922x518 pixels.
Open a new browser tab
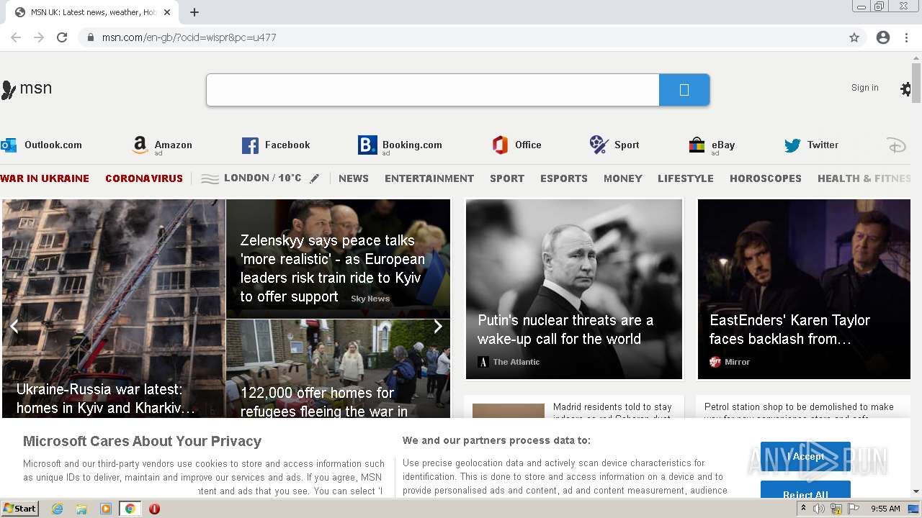click(x=194, y=12)
